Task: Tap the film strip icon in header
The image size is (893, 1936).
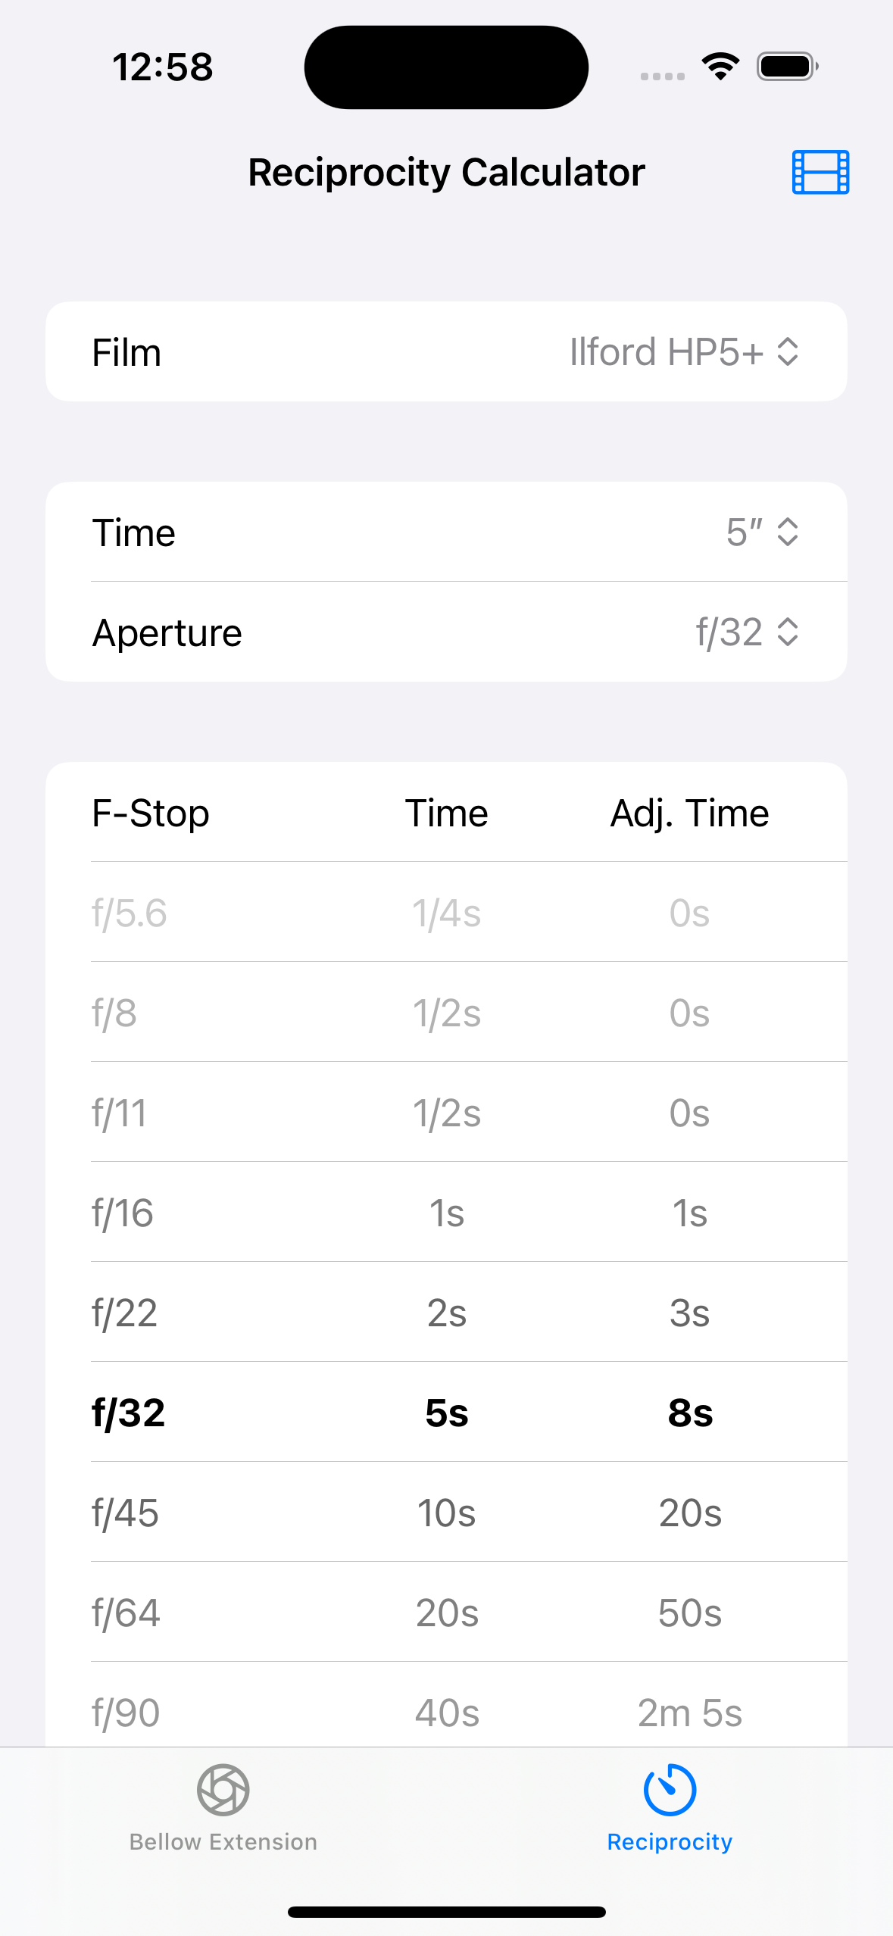Action: [x=820, y=173]
